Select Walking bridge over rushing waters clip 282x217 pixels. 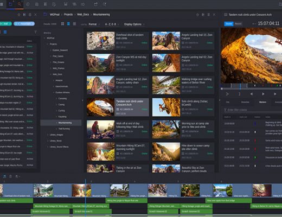click(x=183, y=85)
